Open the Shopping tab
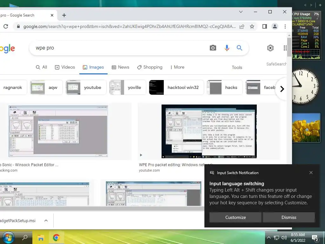Image resolution: width=325 pixels, height=244 pixels. pyautogui.click(x=150, y=67)
